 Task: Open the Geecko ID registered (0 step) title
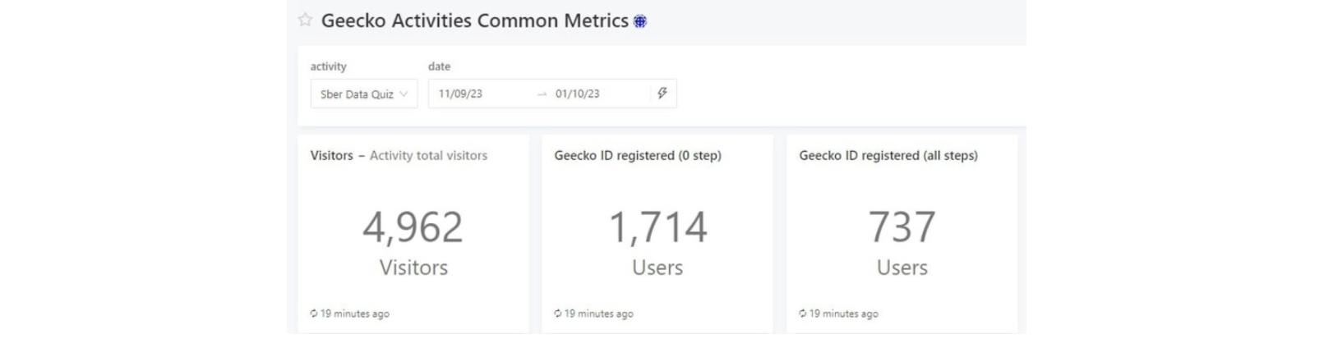(637, 155)
